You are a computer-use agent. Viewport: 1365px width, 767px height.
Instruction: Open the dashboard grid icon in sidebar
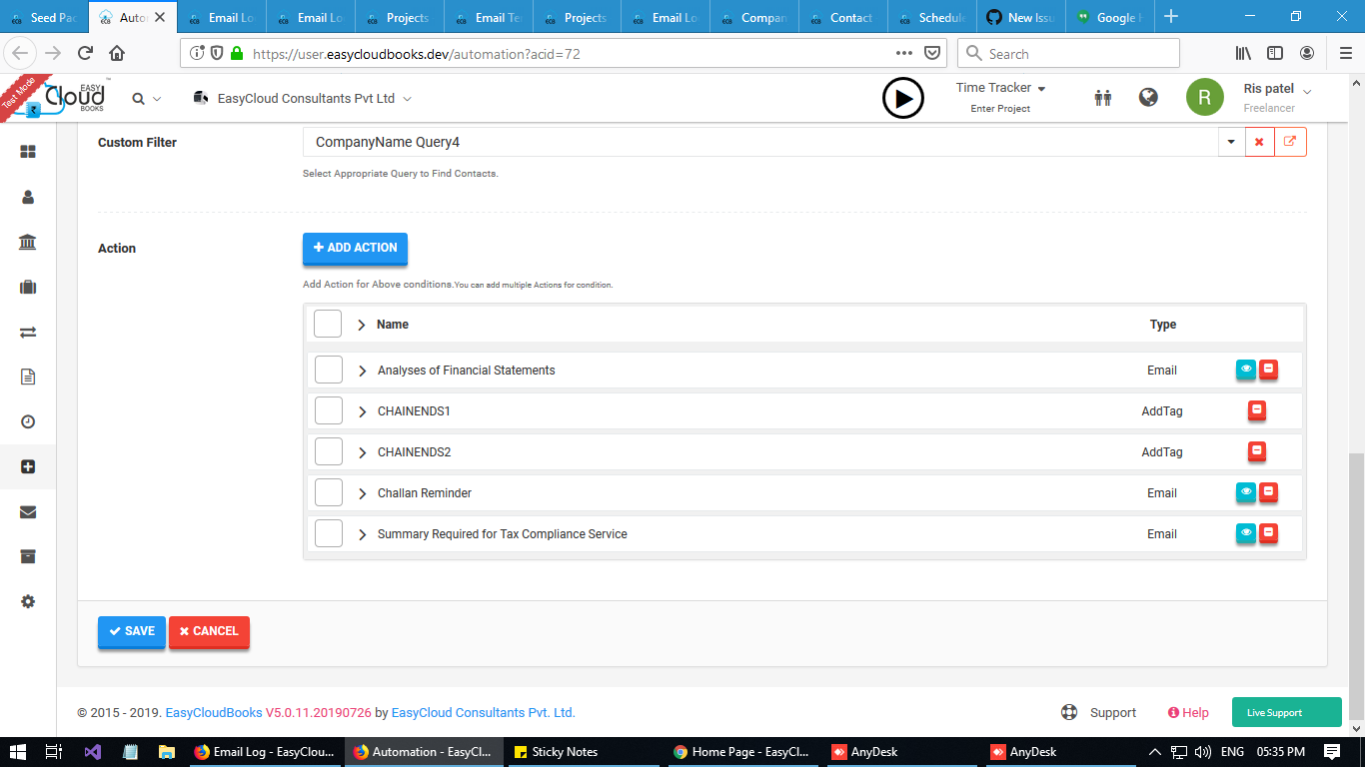[x=27, y=153]
